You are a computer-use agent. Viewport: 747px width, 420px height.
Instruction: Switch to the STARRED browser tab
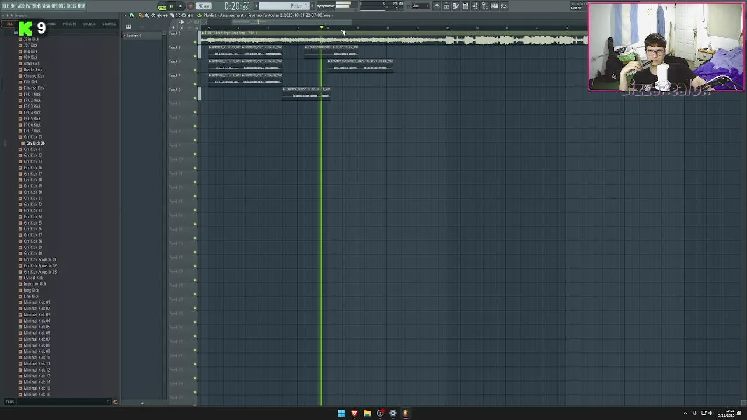pos(109,24)
